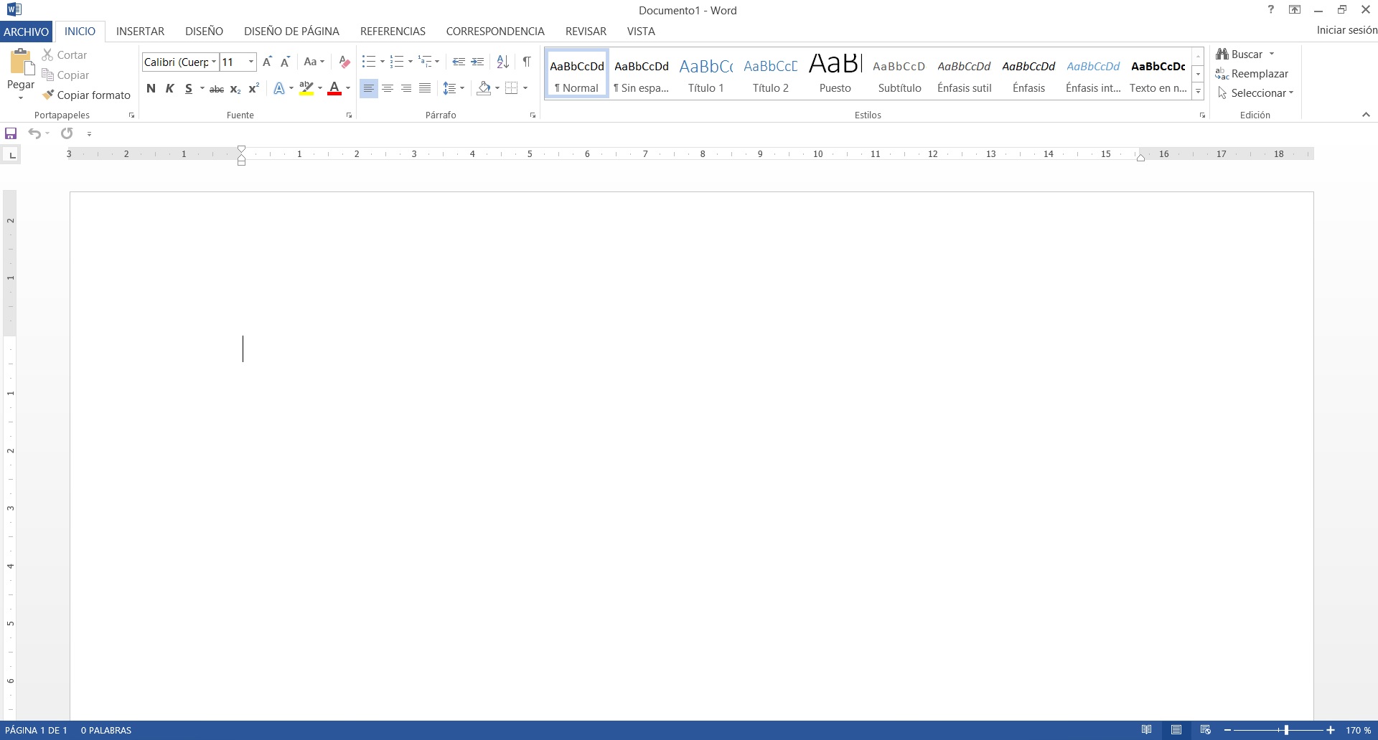Toggle show paragraph marks ¶
The height and width of the screenshot is (740, 1378).
click(x=527, y=62)
